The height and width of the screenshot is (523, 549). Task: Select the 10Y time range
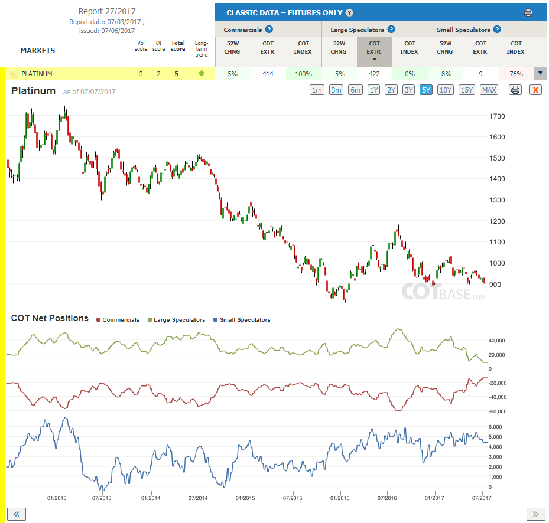(x=445, y=90)
